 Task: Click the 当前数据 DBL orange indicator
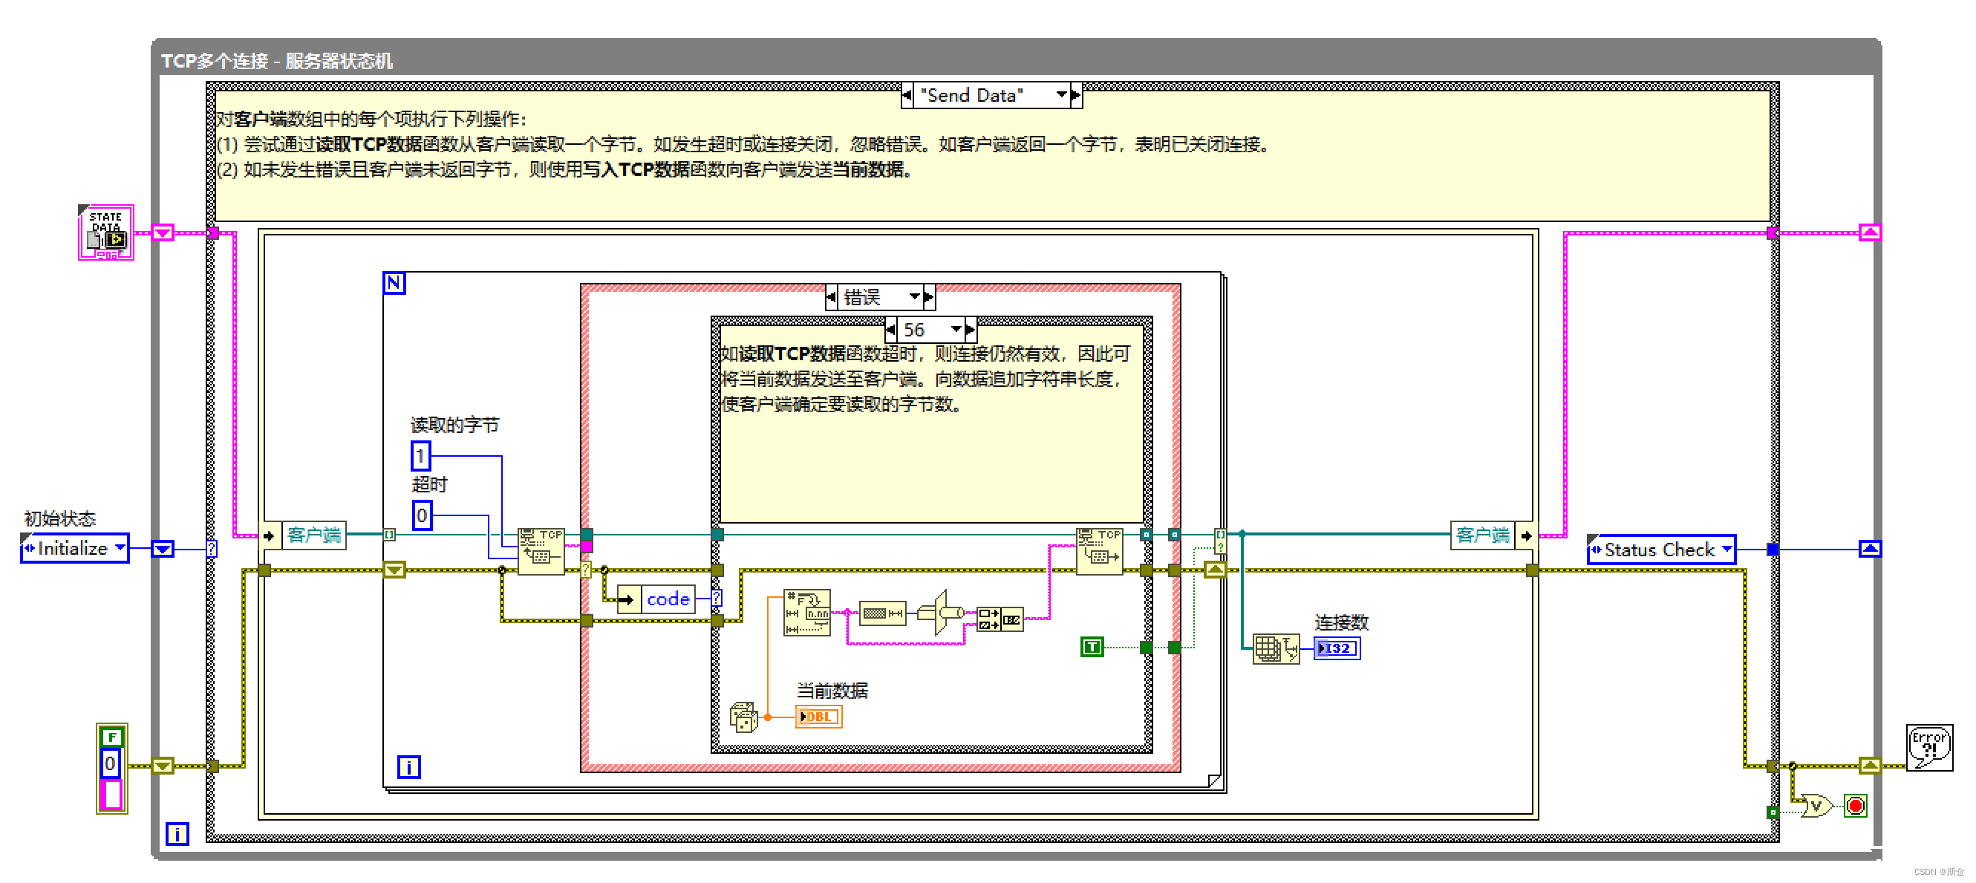[x=818, y=717]
